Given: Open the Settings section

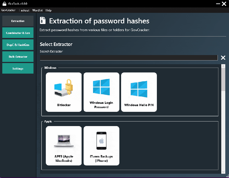Looking at the screenshot, I should pyautogui.click(x=18, y=68).
